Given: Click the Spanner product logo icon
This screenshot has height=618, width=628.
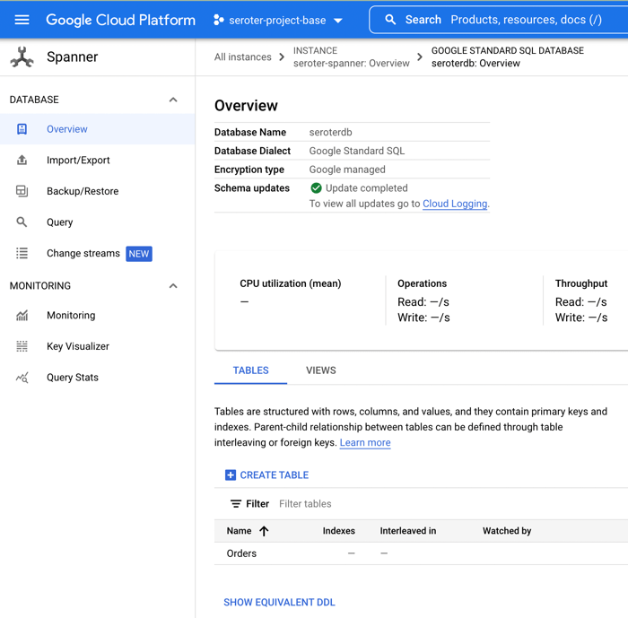Looking at the screenshot, I should coord(22,57).
